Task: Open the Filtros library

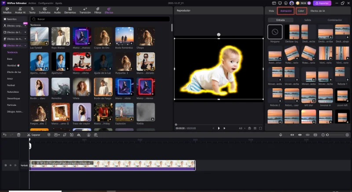Action: pyautogui.click(x=98, y=11)
